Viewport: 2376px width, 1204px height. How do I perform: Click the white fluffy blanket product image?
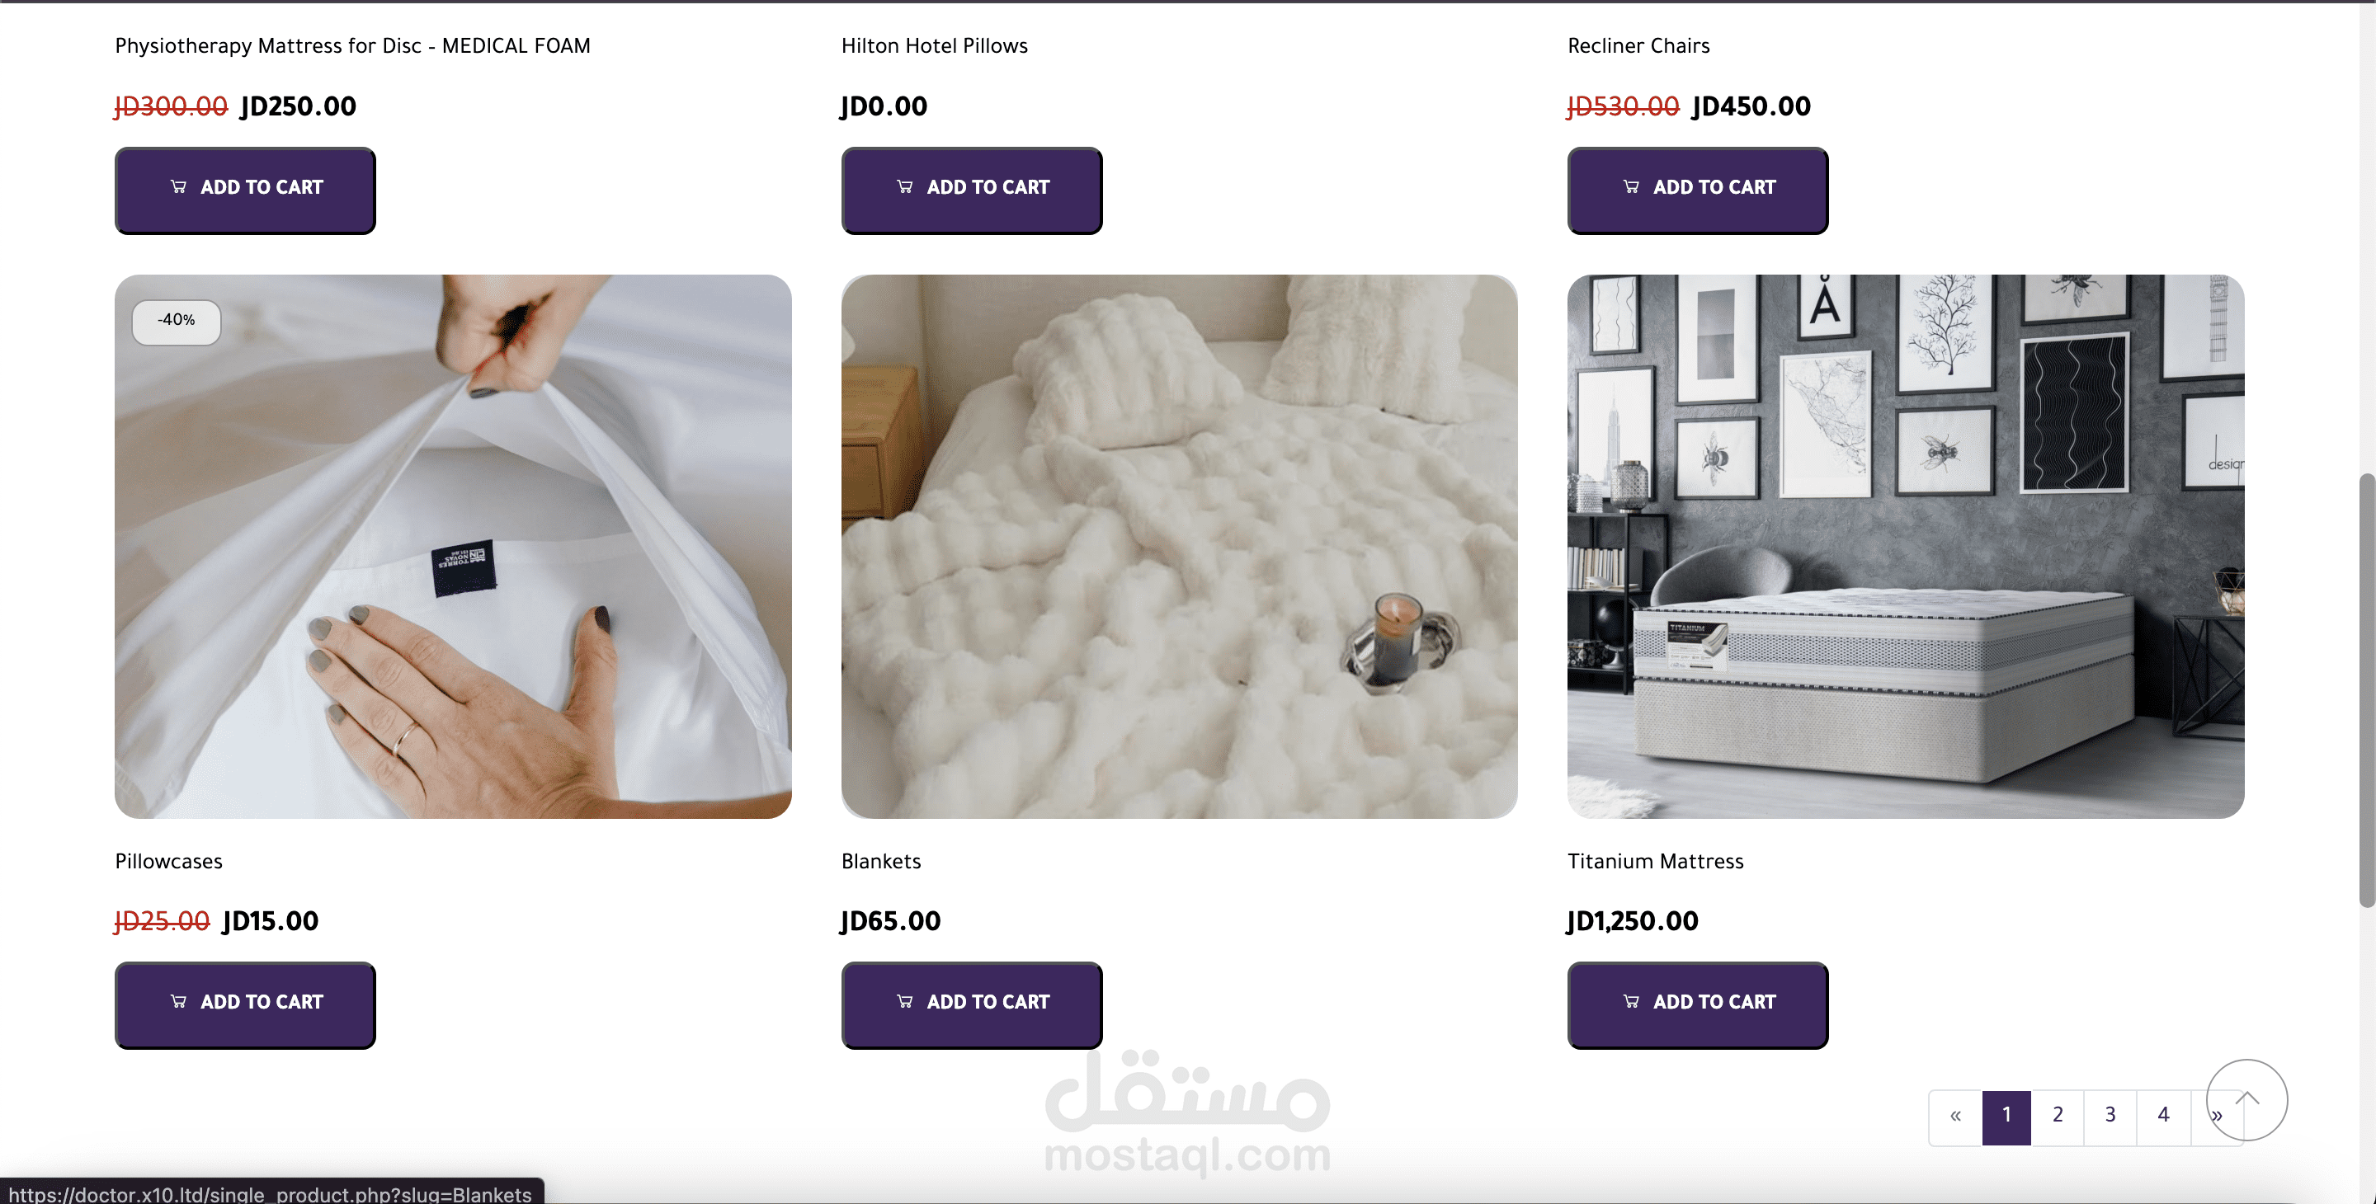[1179, 546]
